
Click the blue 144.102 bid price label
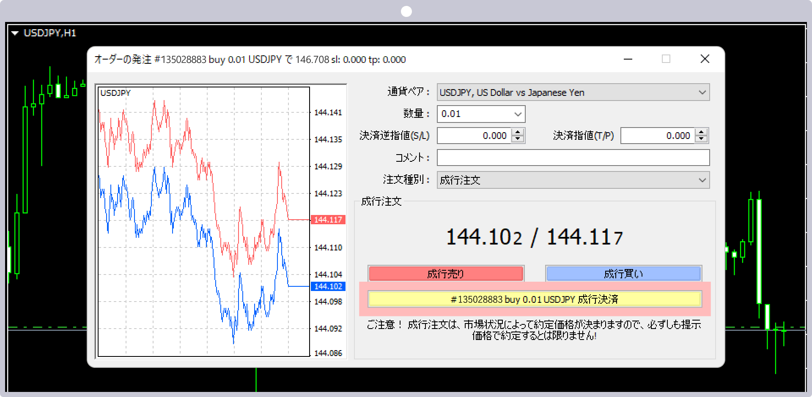(328, 286)
